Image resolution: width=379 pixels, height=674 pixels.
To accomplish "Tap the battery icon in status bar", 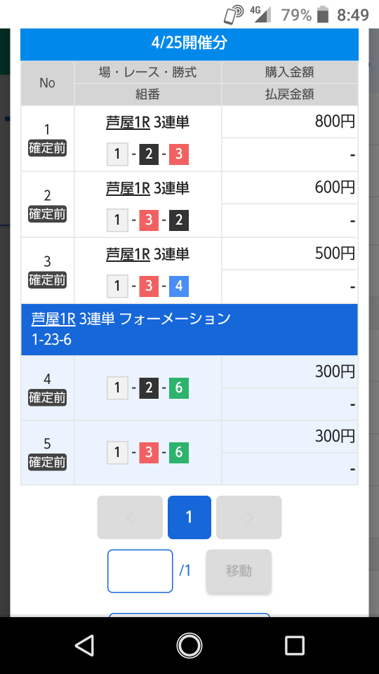I will [322, 15].
